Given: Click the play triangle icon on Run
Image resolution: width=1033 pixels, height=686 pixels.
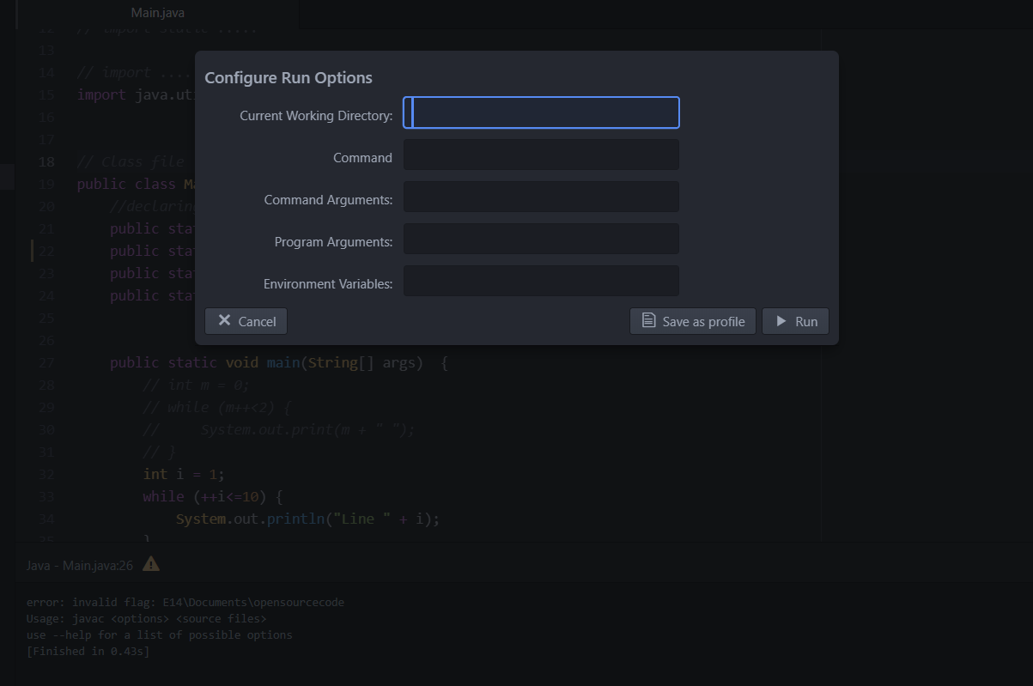Looking at the screenshot, I should [781, 321].
